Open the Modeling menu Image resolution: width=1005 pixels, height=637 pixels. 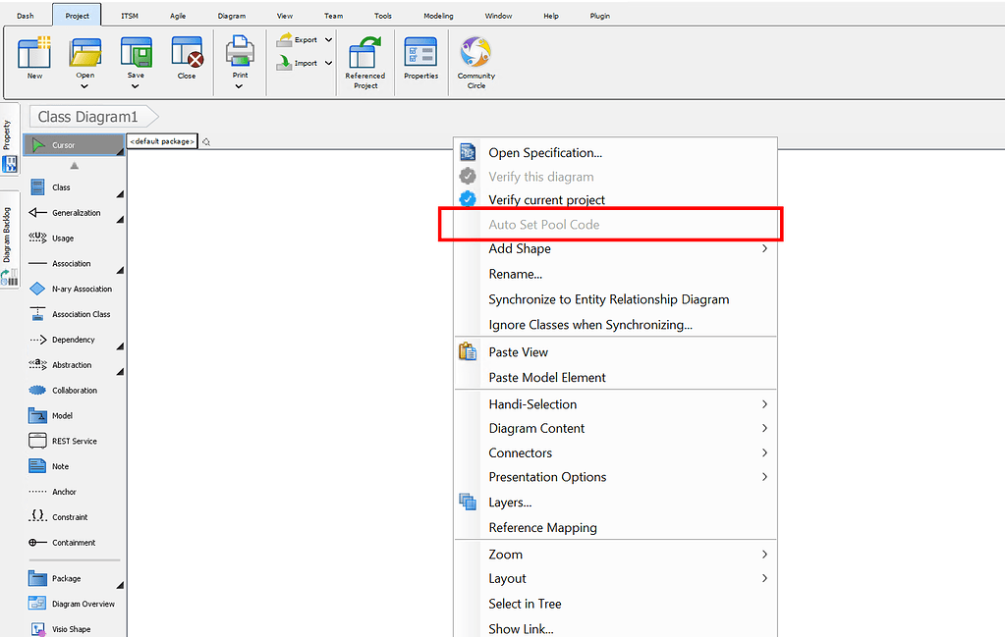coord(437,15)
